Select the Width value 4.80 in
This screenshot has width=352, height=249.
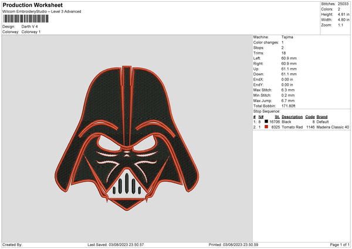click(343, 20)
